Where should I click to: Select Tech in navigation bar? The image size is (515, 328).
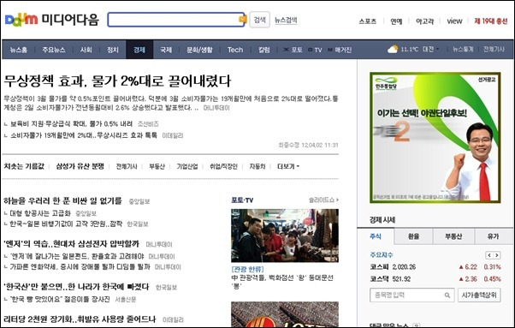coord(235,50)
